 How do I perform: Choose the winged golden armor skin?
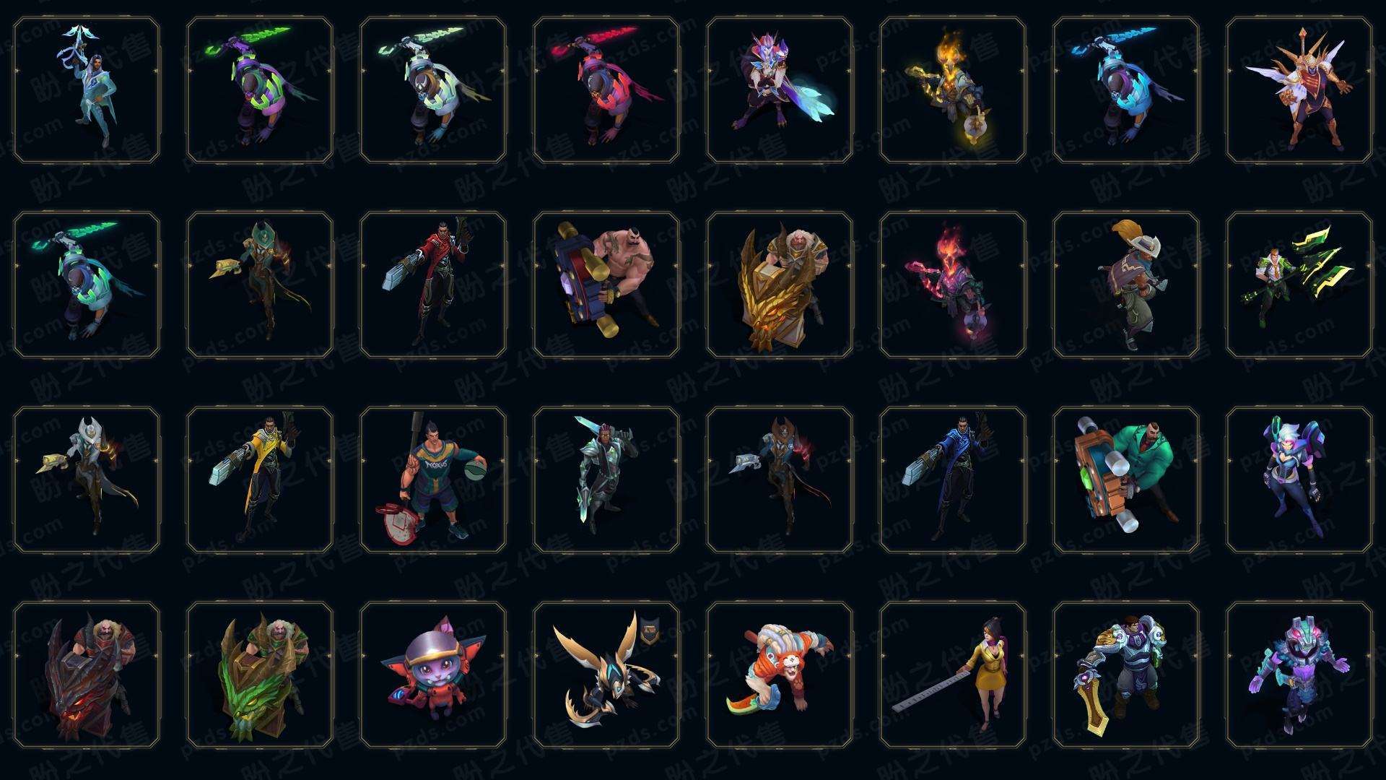pos(1299,90)
